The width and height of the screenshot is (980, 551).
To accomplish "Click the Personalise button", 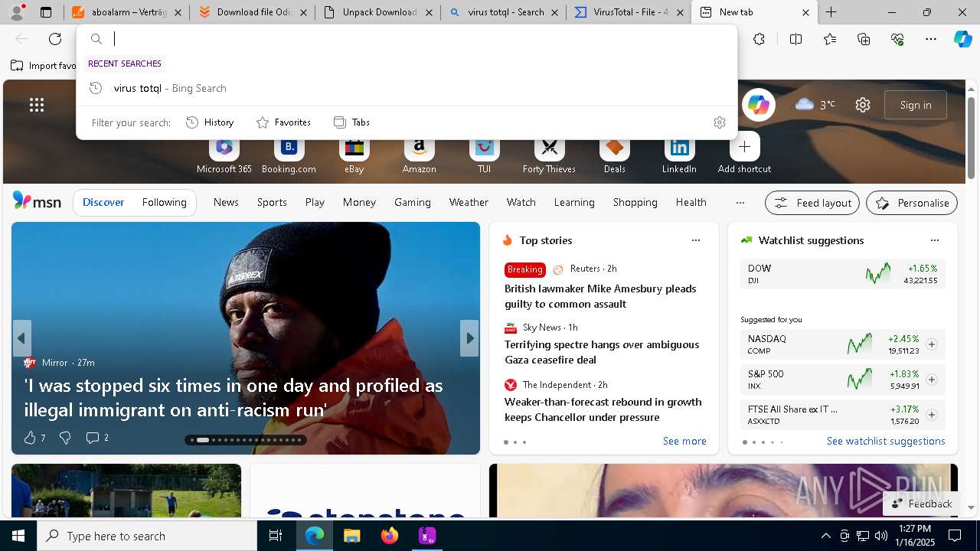I will (912, 203).
